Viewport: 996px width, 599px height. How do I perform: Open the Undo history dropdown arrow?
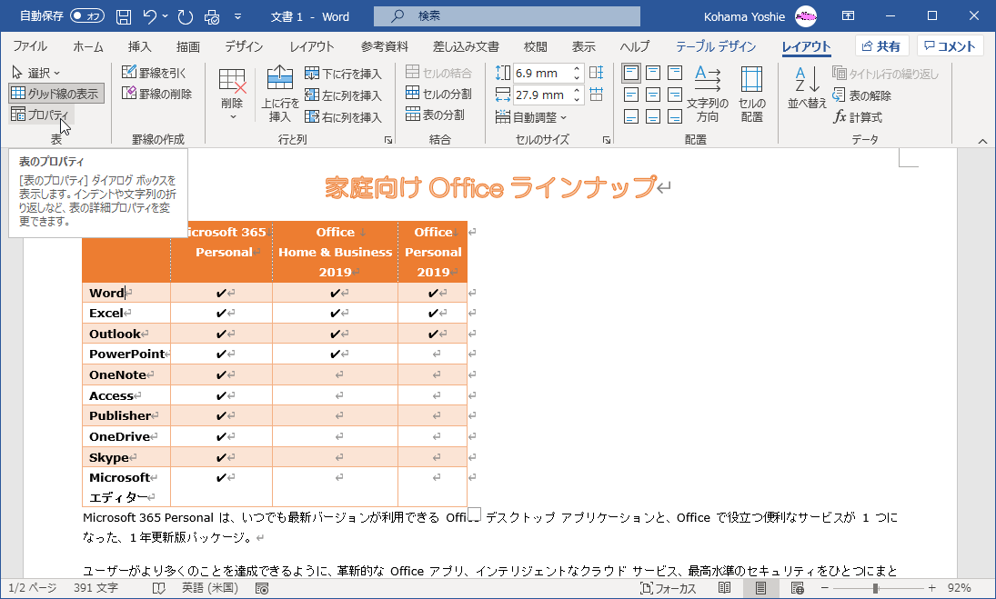click(166, 16)
